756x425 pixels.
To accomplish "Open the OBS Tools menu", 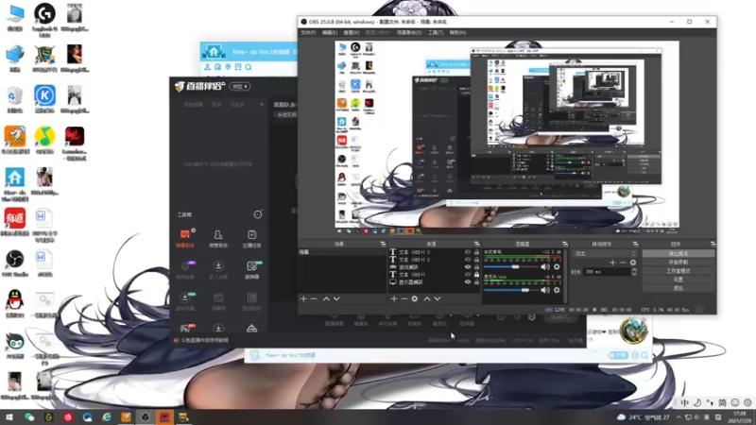I will 436,33.
